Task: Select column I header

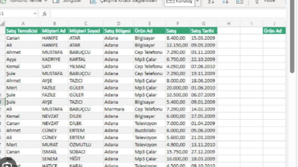Action: (251, 24)
